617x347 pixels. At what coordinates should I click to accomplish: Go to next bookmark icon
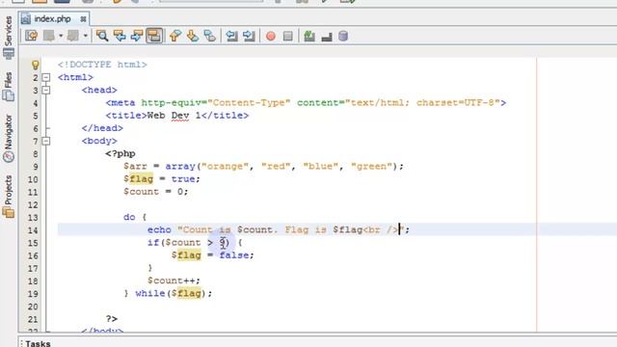193,36
